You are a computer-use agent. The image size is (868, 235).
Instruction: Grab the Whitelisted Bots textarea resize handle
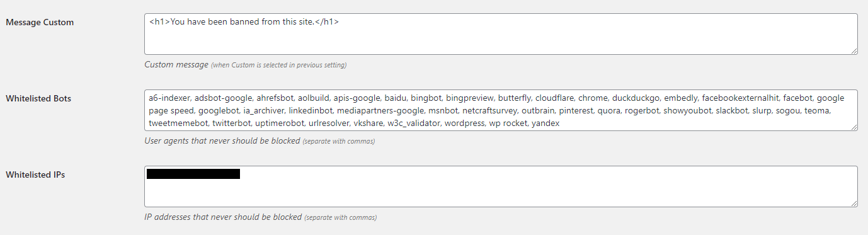pos(854,127)
